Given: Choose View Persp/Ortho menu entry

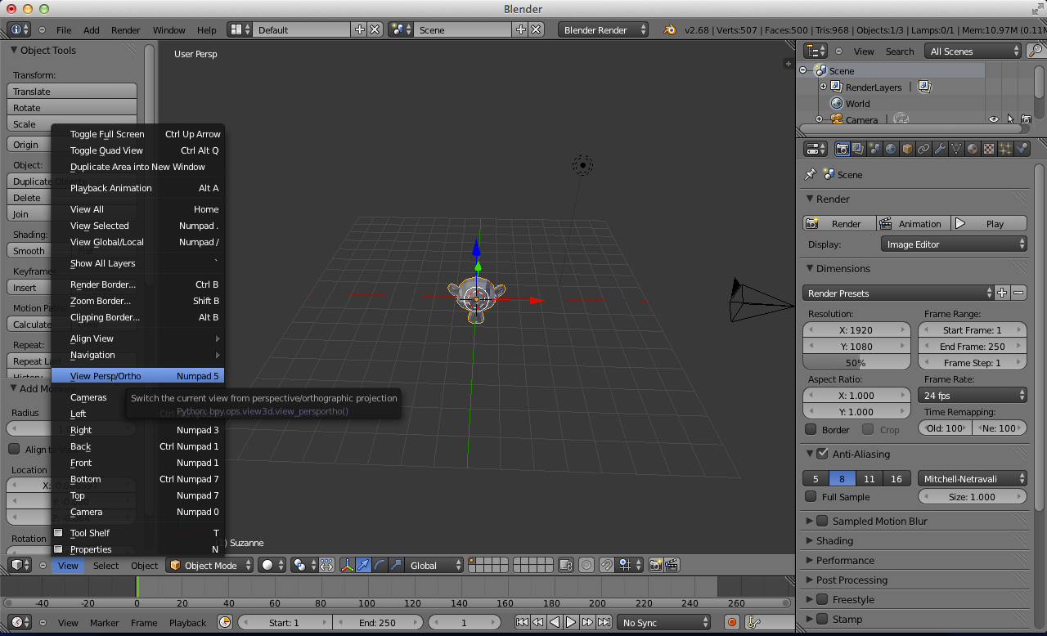Looking at the screenshot, I should (137, 376).
